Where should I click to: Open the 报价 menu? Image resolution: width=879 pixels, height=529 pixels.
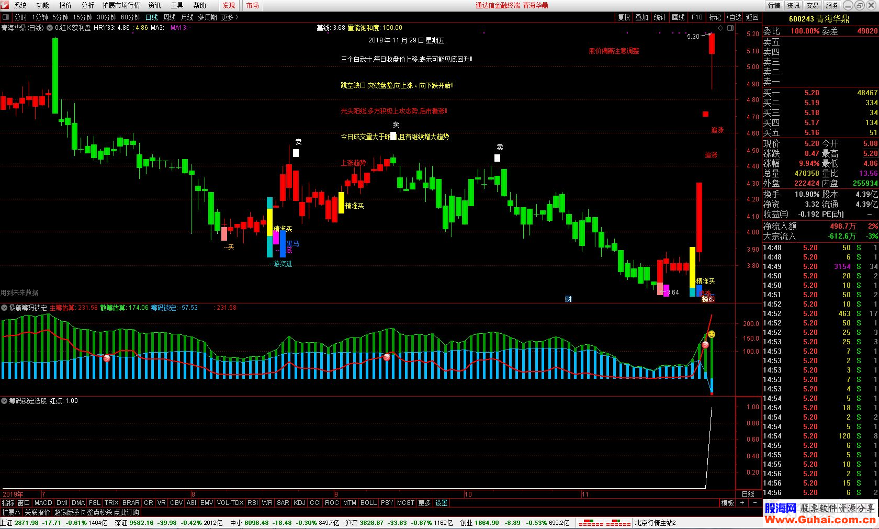(x=65, y=5)
